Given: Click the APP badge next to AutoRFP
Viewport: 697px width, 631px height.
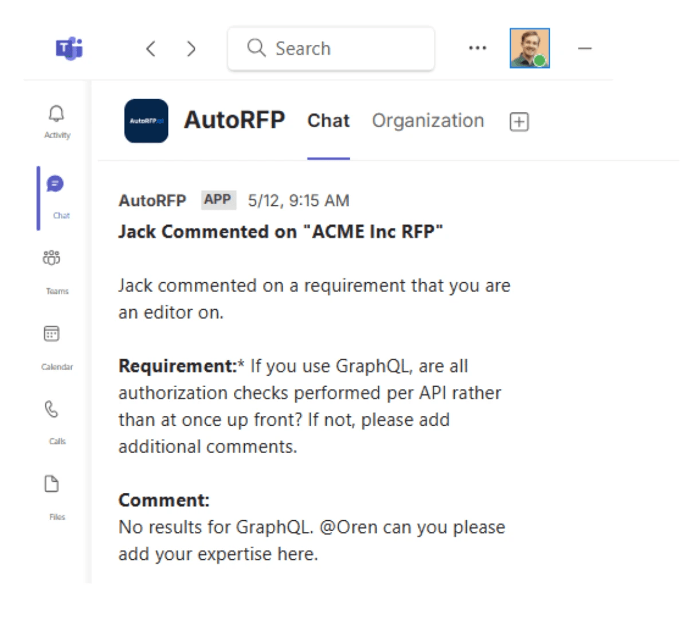Looking at the screenshot, I should pyautogui.click(x=218, y=200).
